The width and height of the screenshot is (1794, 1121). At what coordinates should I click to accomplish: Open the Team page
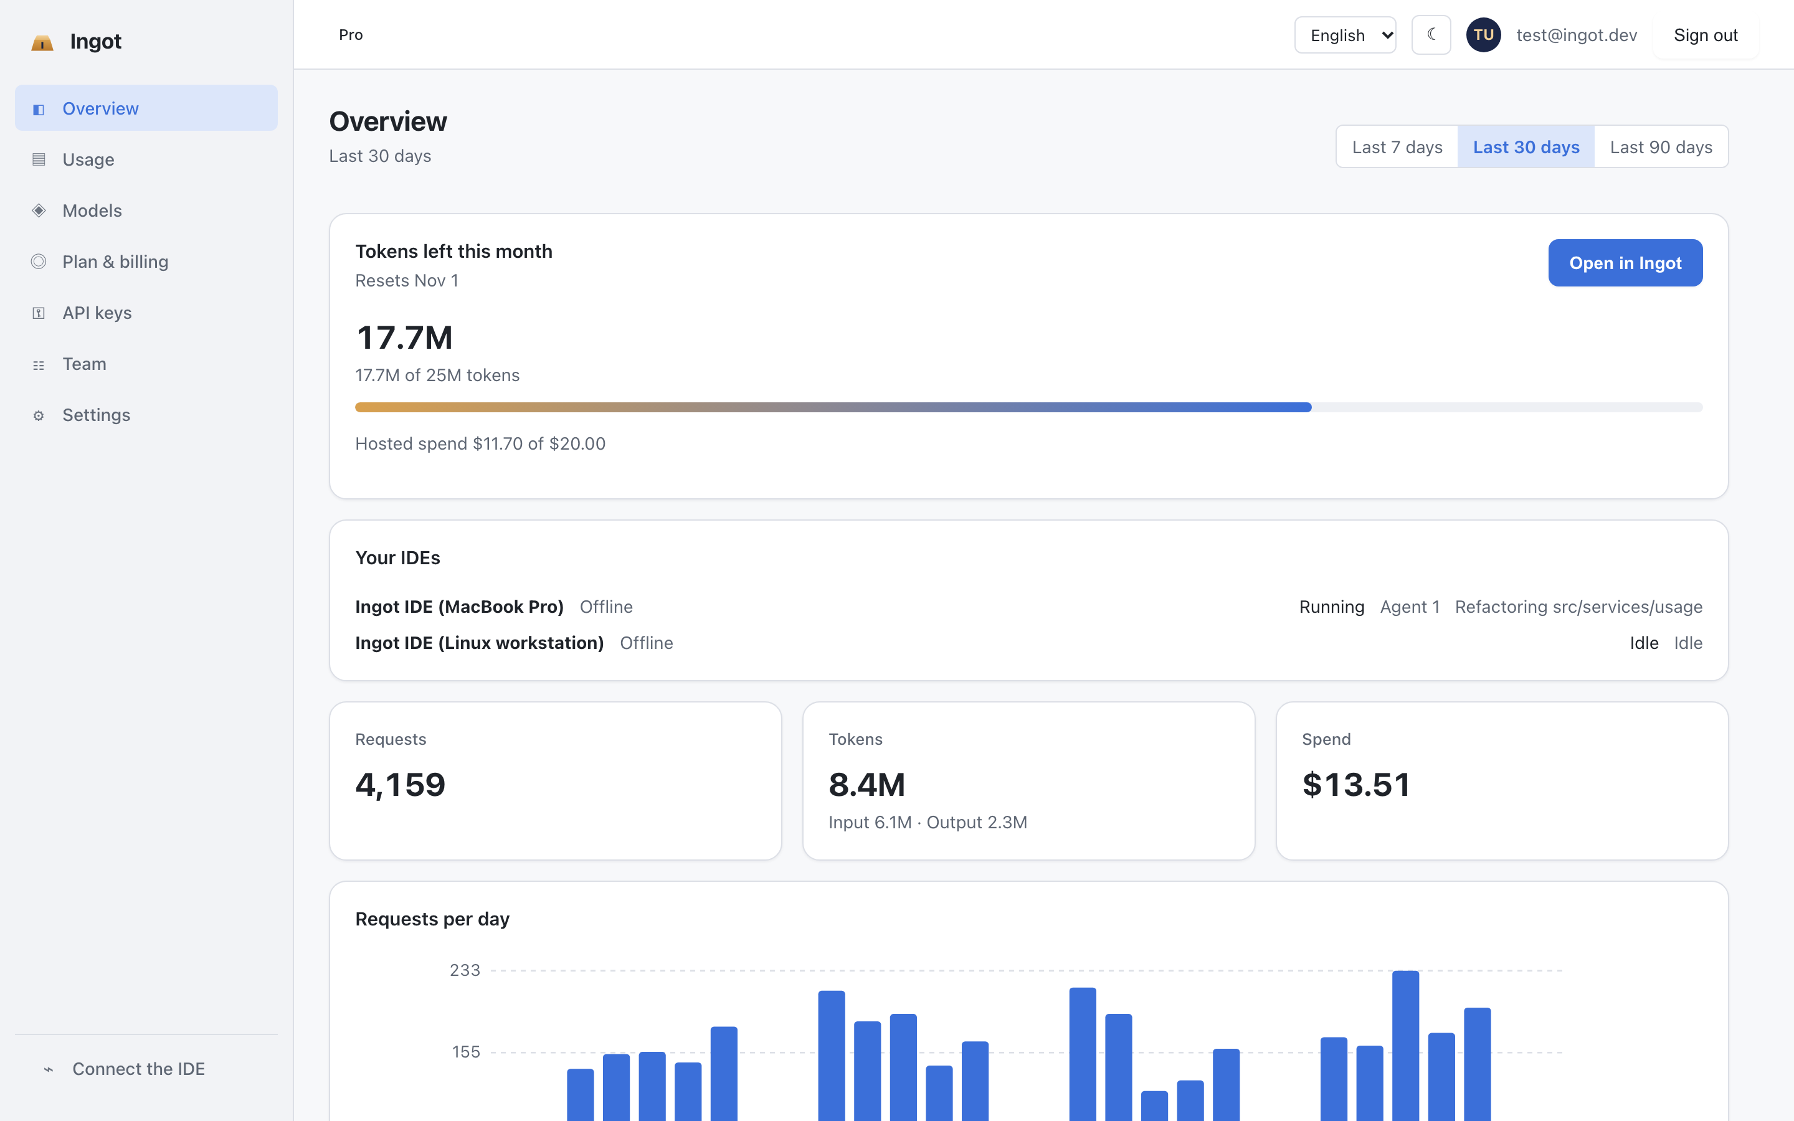pyautogui.click(x=146, y=364)
